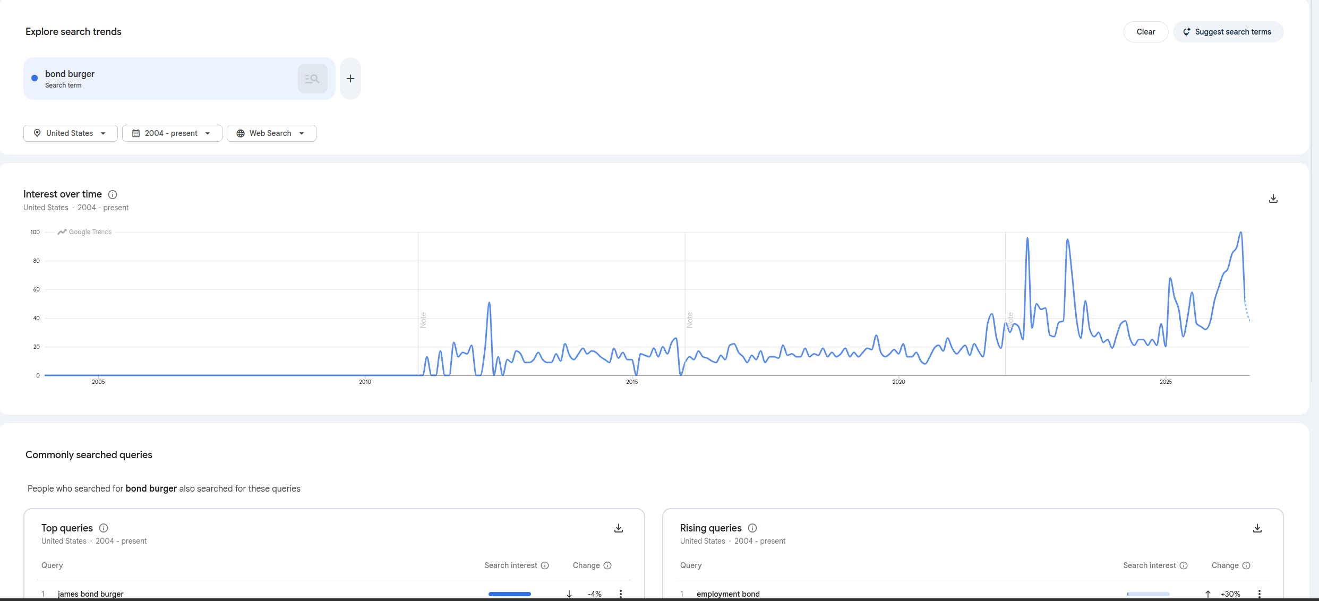Download the Interest over time chart data
This screenshot has width=1319, height=601.
[x=1273, y=199]
